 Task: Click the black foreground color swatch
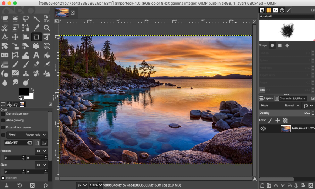coord(24,92)
